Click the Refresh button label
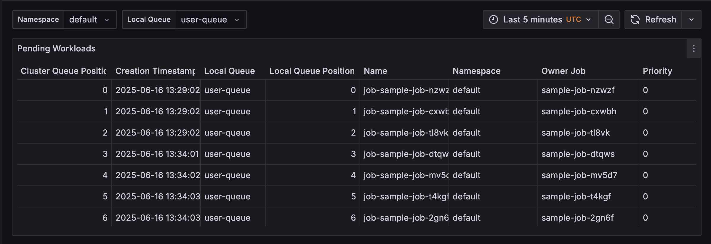Viewport: 711px width, 244px height. 660,19
